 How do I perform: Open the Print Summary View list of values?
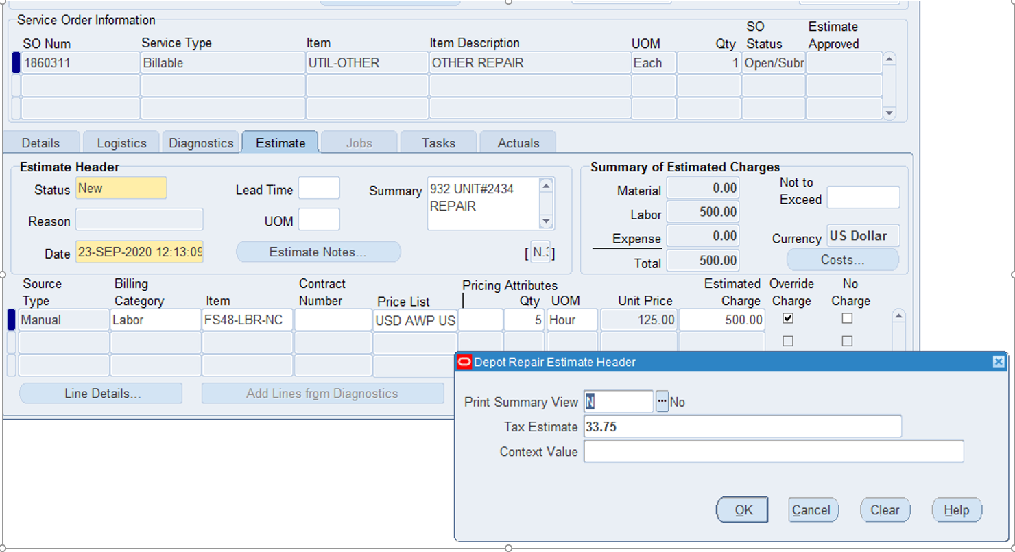(662, 402)
